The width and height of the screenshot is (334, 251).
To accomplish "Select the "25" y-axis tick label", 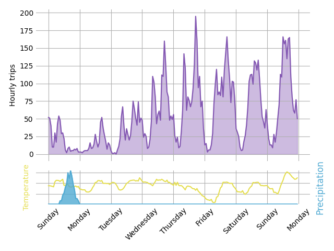I will point(29,137).
